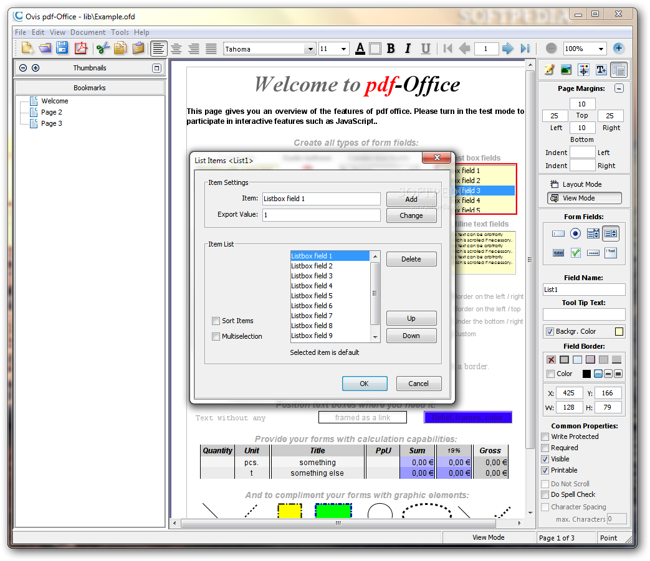
Task: Select the password field form tool
Action: click(x=593, y=253)
